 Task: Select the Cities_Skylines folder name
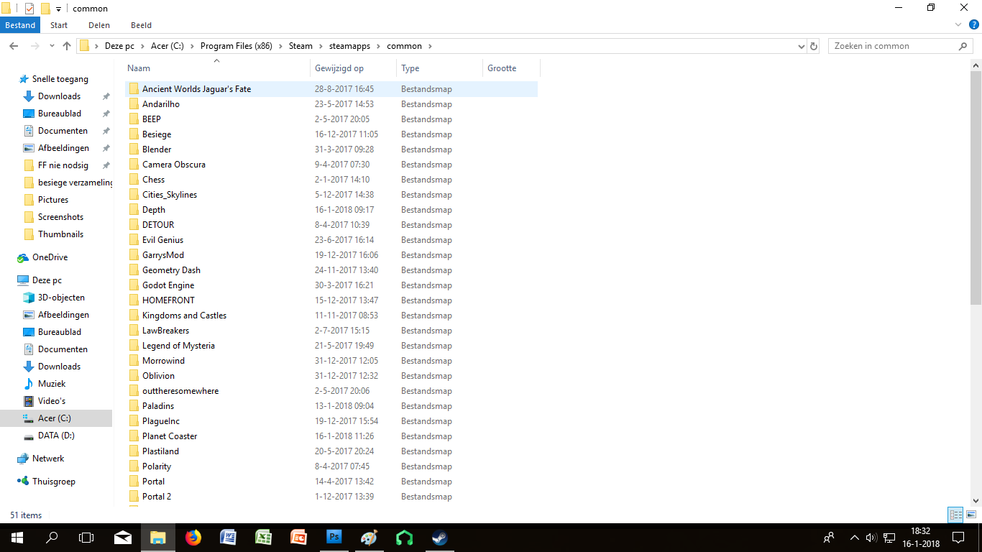(x=170, y=195)
